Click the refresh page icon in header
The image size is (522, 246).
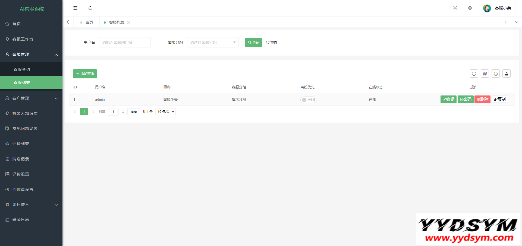coord(90,8)
